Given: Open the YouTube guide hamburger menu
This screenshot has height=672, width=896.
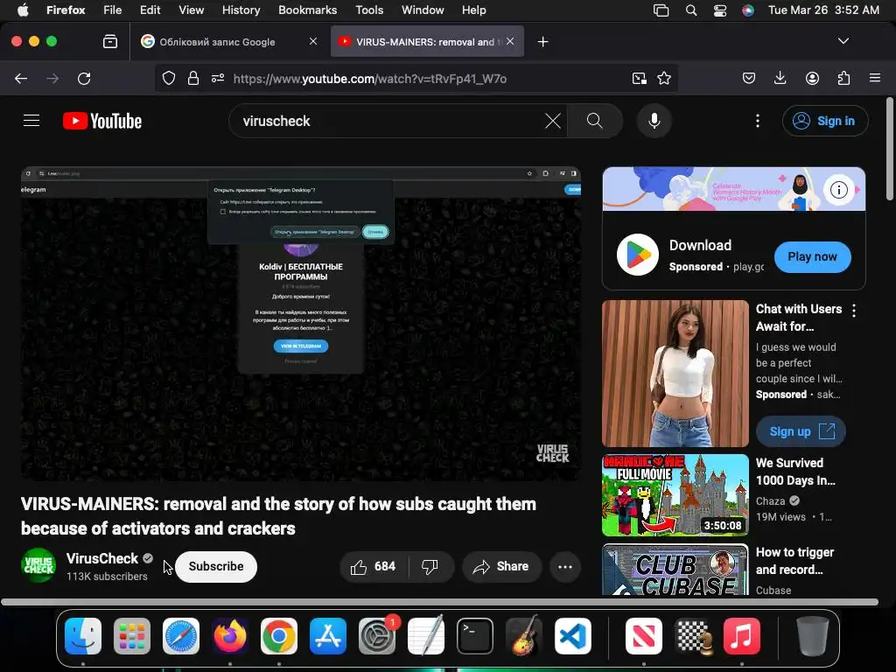Looking at the screenshot, I should 31,121.
